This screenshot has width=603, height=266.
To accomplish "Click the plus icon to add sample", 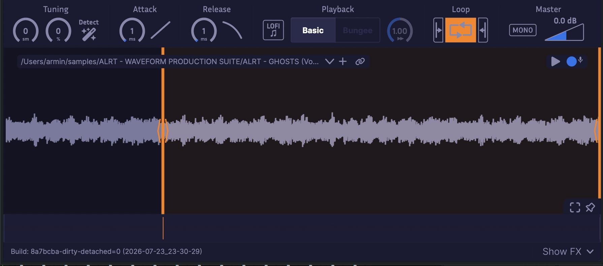I will pyautogui.click(x=343, y=61).
